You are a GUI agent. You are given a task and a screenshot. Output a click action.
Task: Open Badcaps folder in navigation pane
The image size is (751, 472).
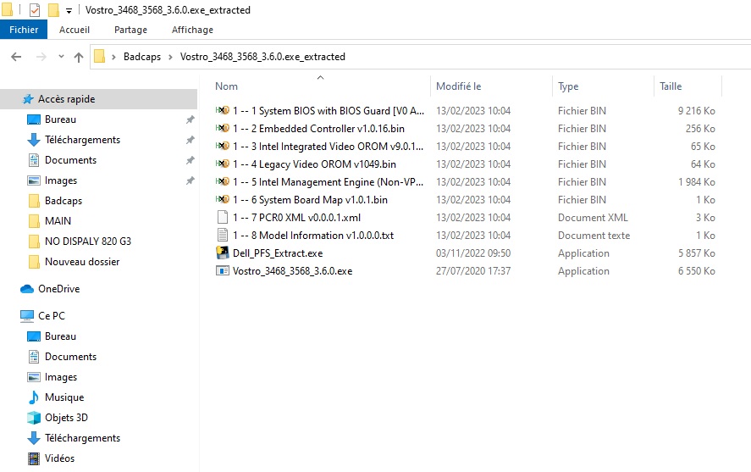coord(64,201)
